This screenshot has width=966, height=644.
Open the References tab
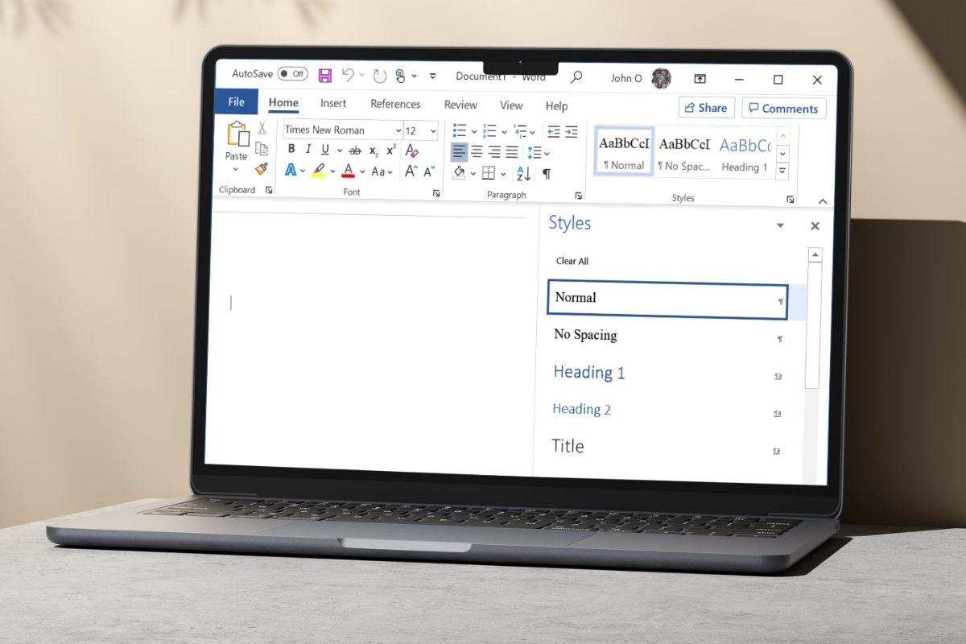tap(395, 104)
